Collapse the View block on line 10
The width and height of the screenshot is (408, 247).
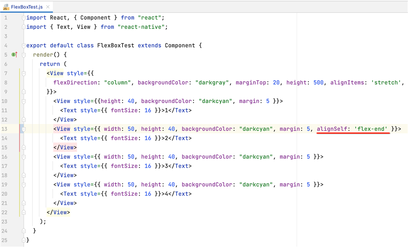(x=24, y=101)
